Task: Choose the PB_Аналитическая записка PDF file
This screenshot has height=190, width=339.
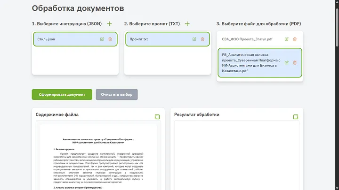Action: (250, 63)
